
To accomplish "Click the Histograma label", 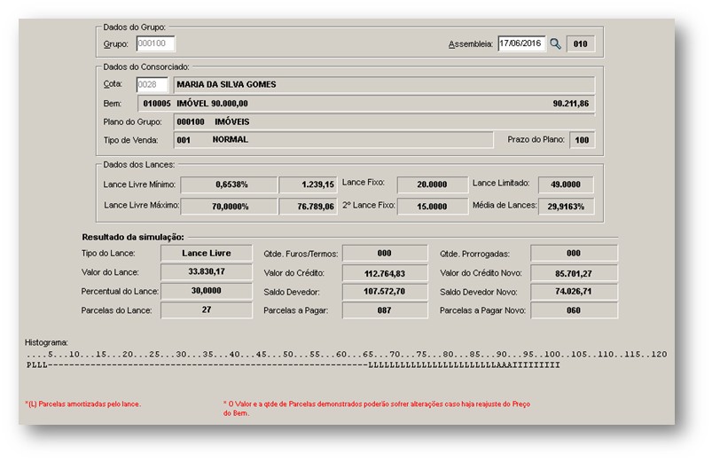I will [46, 342].
